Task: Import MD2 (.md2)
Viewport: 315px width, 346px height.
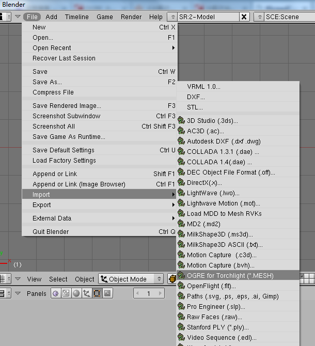Action: 238,224
